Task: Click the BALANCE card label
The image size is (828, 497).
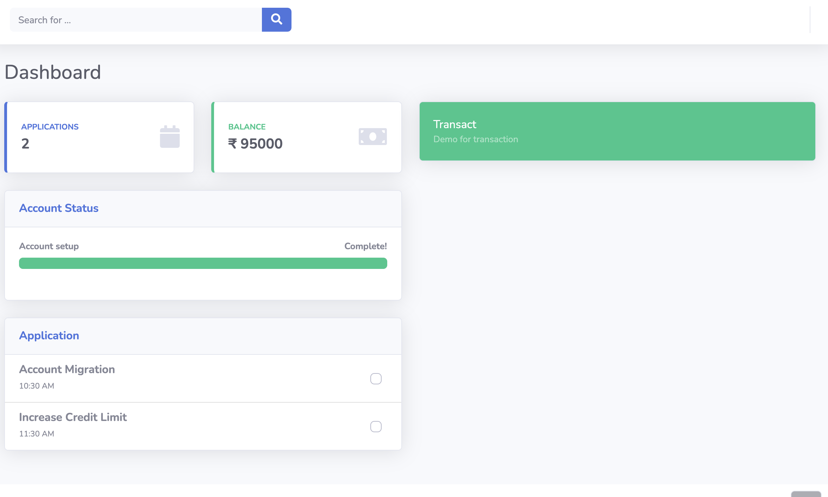Action: [x=246, y=127]
